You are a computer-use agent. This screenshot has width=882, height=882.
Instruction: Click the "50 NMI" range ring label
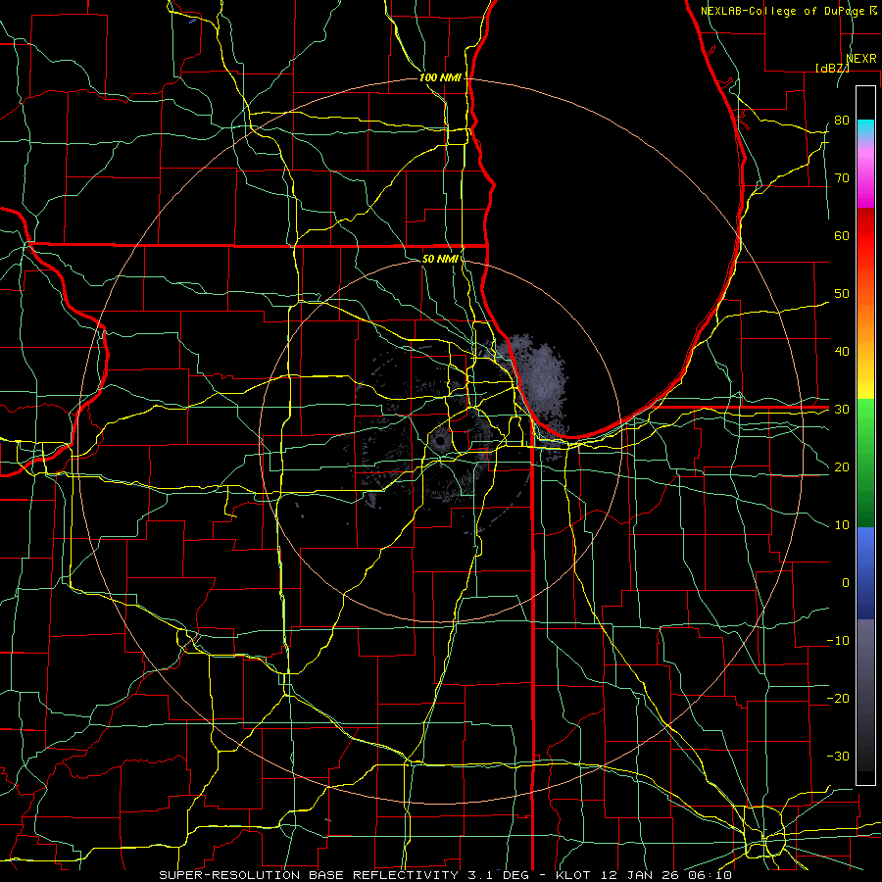[x=440, y=259]
